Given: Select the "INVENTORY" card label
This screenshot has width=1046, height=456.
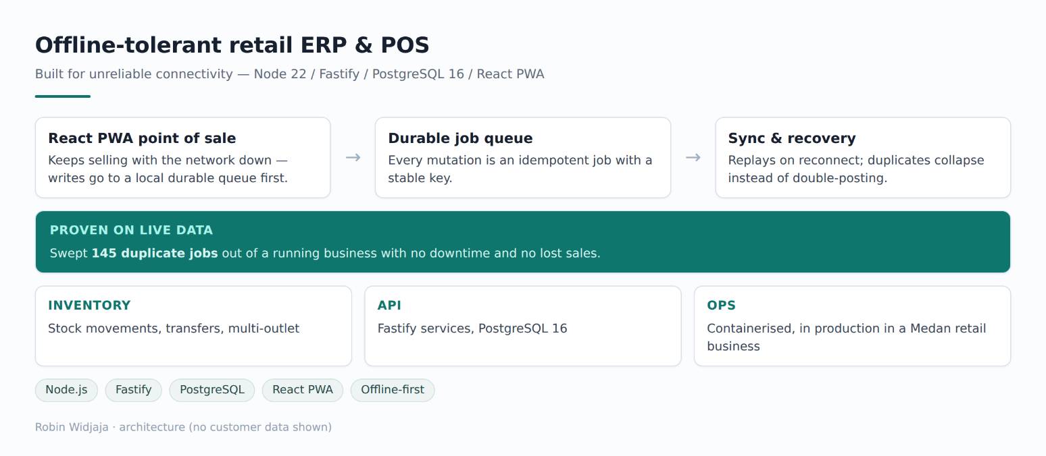Looking at the screenshot, I should 89,306.
